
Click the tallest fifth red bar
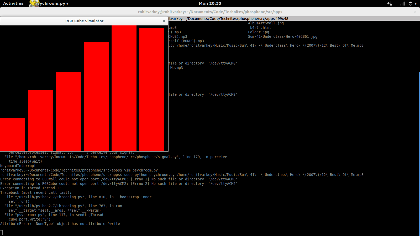[124, 88]
